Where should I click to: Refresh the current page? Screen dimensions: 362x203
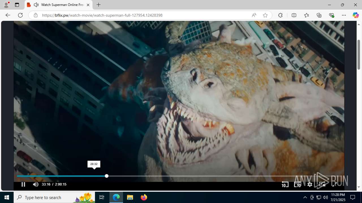(x=20, y=15)
